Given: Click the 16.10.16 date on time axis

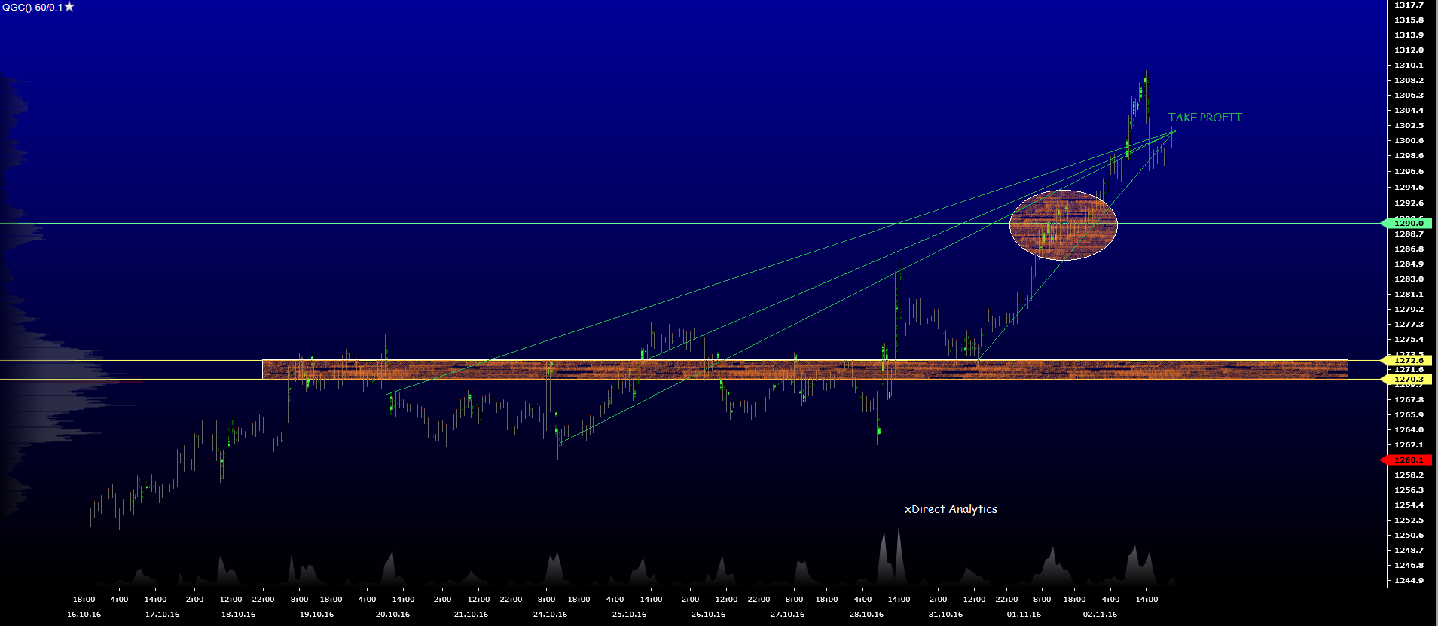Looking at the screenshot, I should [84, 614].
